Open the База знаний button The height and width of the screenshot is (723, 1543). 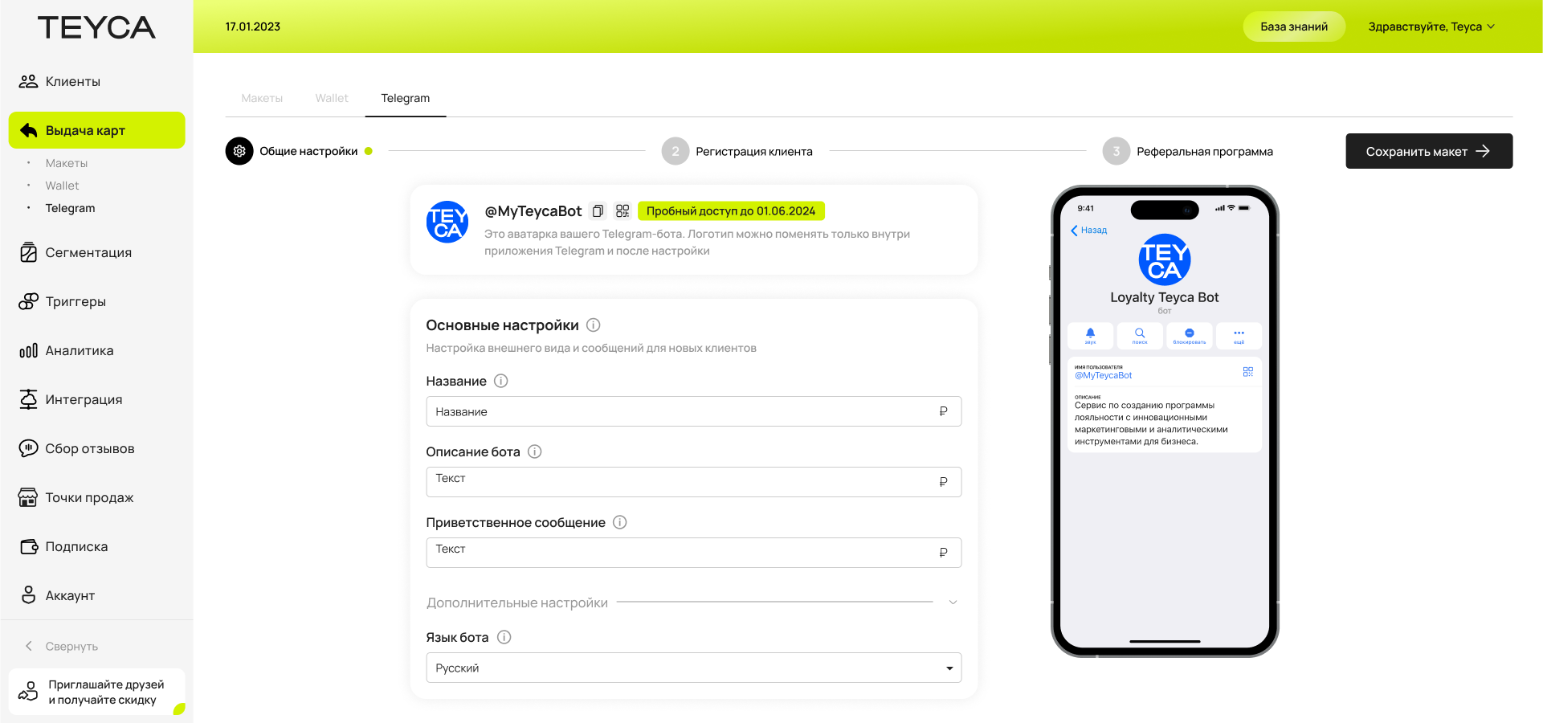pos(1293,27)
